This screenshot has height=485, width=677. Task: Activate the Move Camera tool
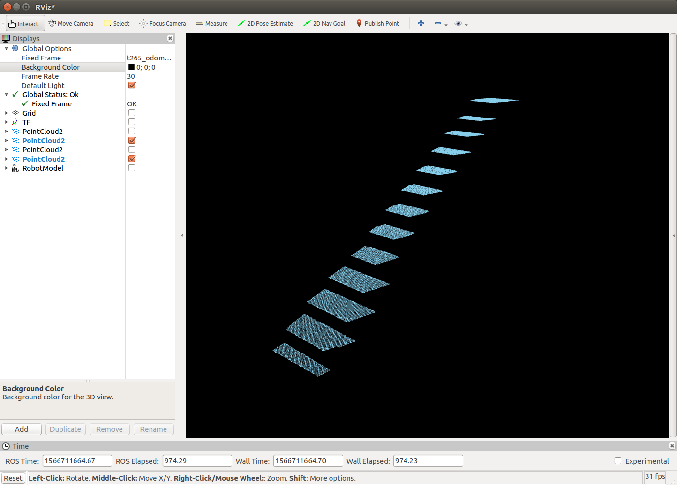pos(71,23)
